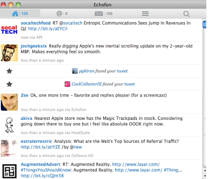Open the Home timeline tab
This screenshot has width=208, height=179.
20,14
